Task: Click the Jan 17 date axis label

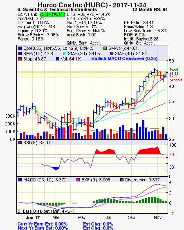Action: [33, 217]
